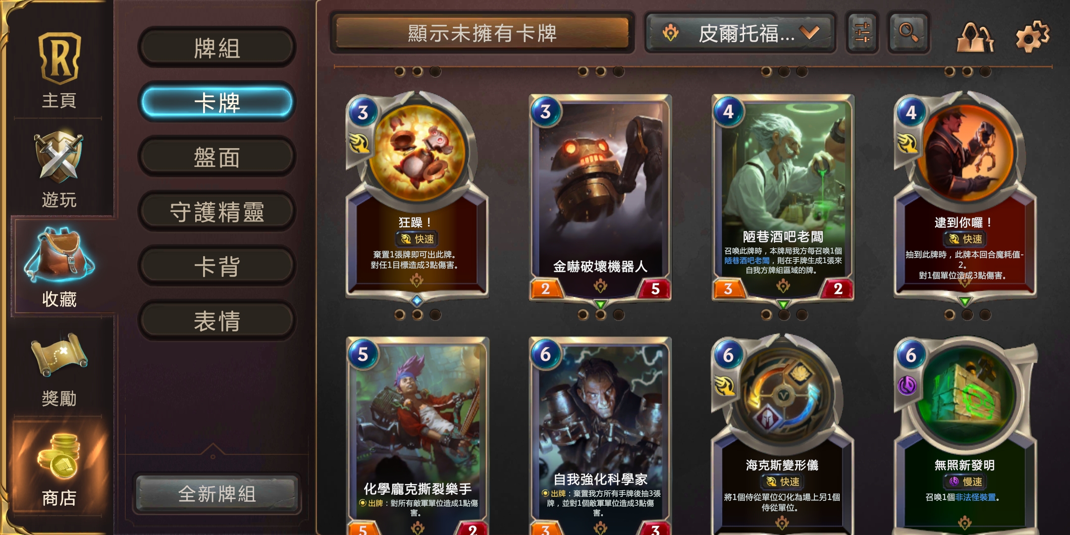This screenshot has height=535, width=1070.
Task: Click the magnifying glass search icon
Action: point(909,33)
